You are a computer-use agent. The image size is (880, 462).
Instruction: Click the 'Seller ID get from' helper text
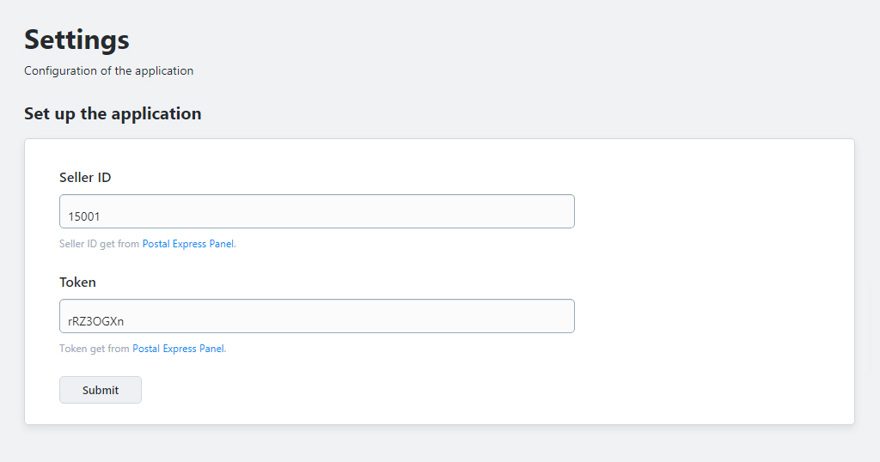pos(100,244)
